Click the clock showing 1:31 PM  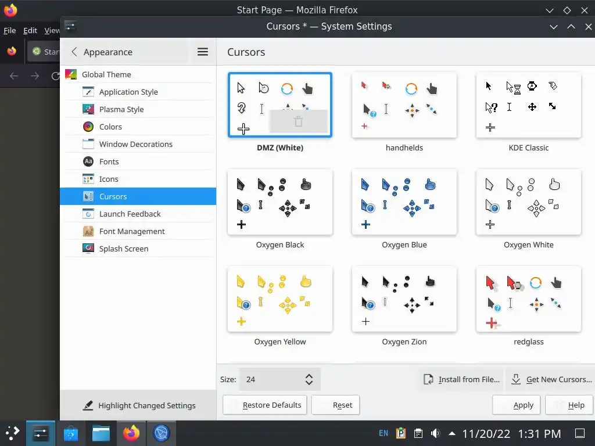(539, 433)
